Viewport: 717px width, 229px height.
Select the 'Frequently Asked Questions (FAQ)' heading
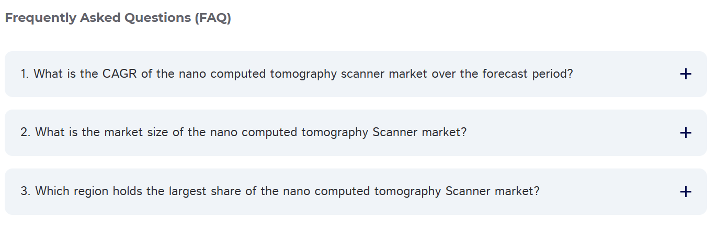tap(118, 18)
